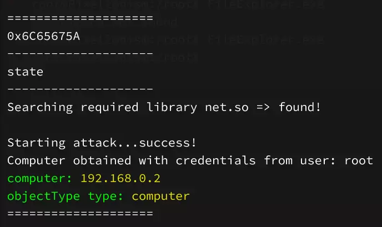This screenshot has height=227, width=382.
Task: Click the yellow "computer" value after objectType
Action: tap(160, 196)
